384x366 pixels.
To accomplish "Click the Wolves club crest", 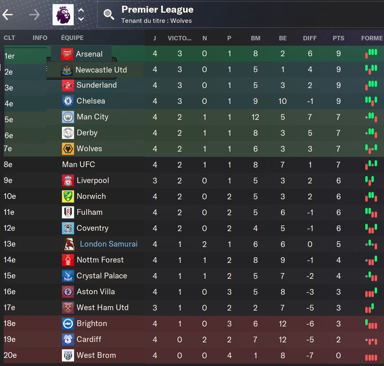I will click(68, 149).
